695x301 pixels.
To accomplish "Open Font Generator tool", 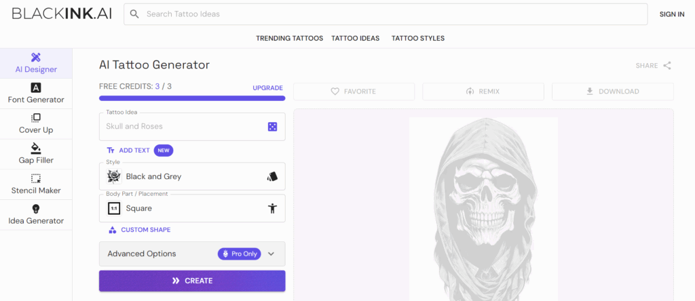I will 36,94.
